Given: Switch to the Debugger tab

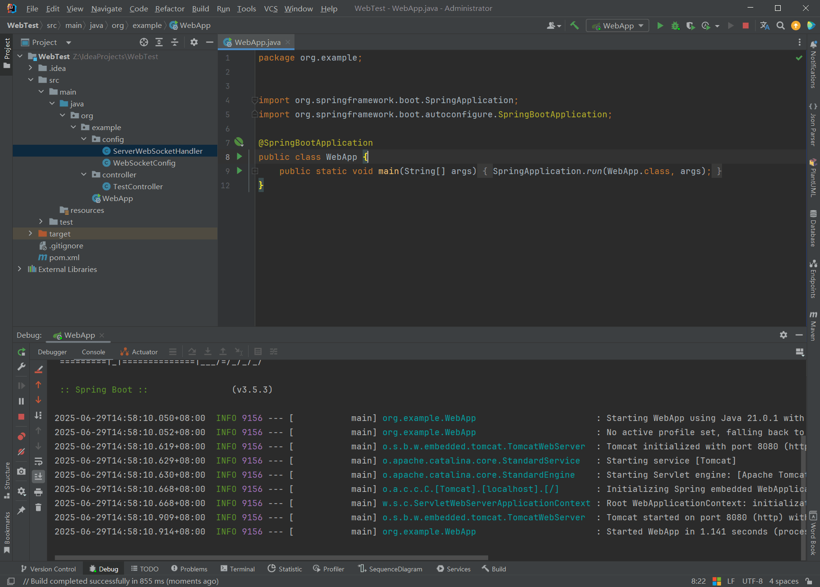Looking at the screenshot, I should click(52, 352).
